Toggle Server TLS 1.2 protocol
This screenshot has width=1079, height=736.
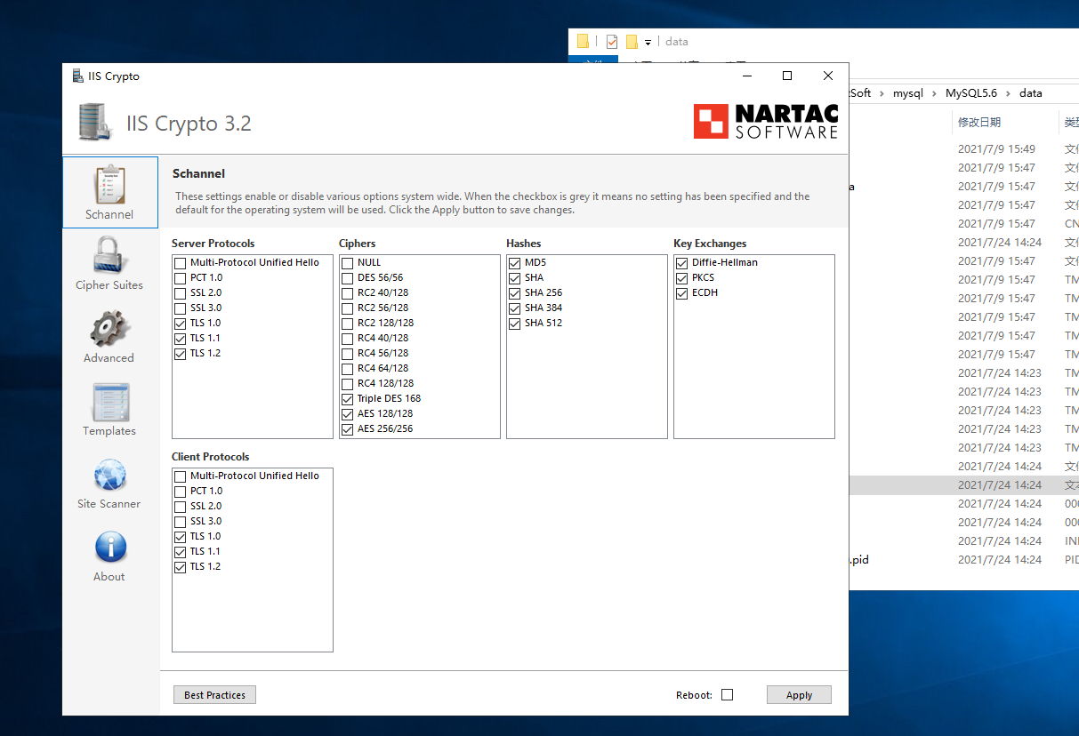coord(181,354)
